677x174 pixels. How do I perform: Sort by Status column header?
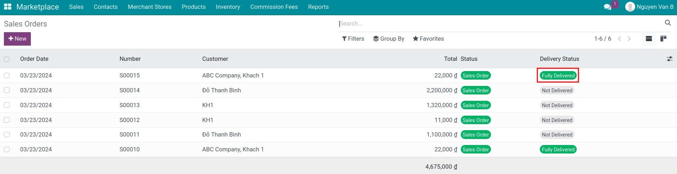[469, 59]
